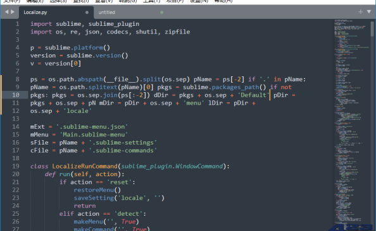Screen dimensions: 376x231
Task: Click the 'class' keyword on line 19
Action: pyautogui.click(x=39, y=166)
